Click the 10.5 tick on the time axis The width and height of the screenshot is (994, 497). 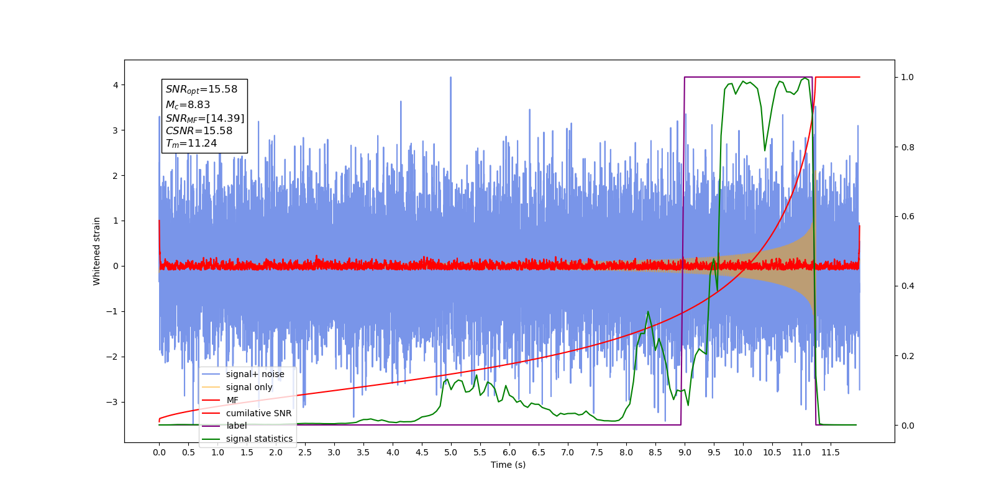(x=772, y=452)
